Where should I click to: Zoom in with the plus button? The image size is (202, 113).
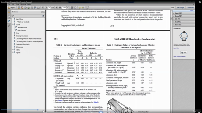[60, 8]
